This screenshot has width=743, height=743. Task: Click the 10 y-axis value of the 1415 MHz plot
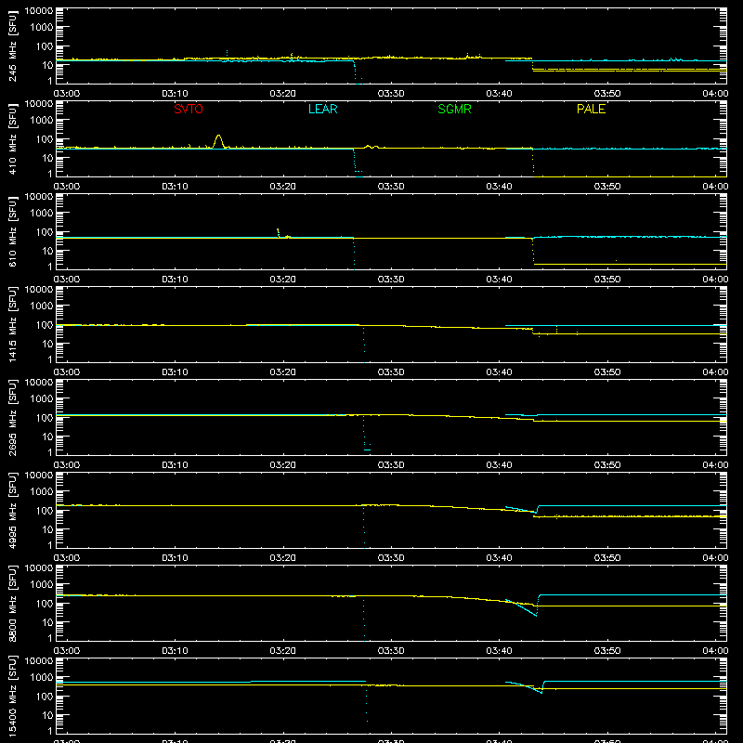(x=47, y=344)
